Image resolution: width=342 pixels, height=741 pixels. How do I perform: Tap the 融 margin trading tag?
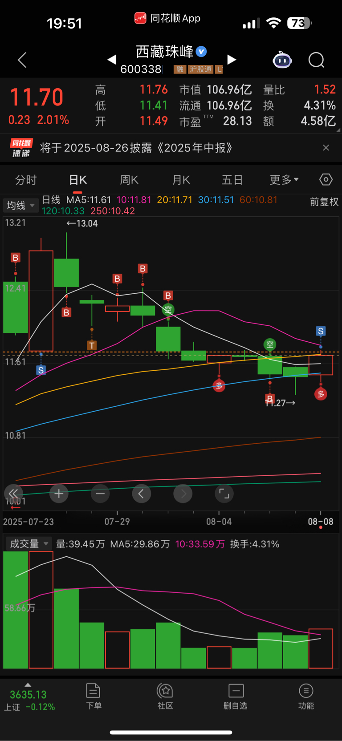(180, 69)
